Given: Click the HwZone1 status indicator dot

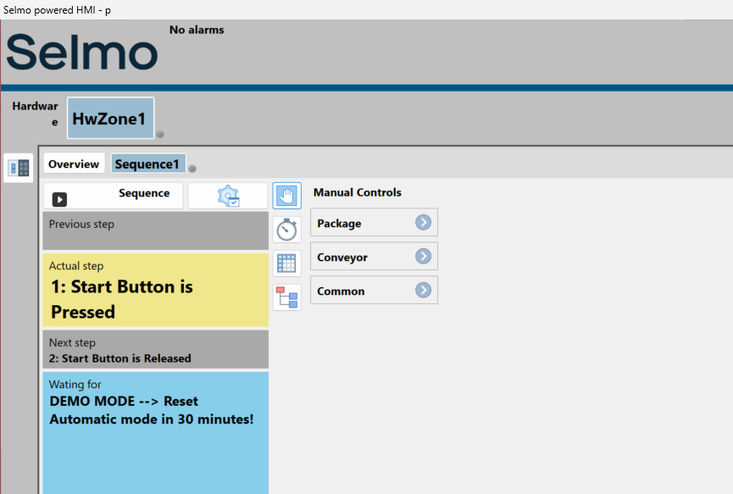Looking at the screenshot, I should point(160,135).
